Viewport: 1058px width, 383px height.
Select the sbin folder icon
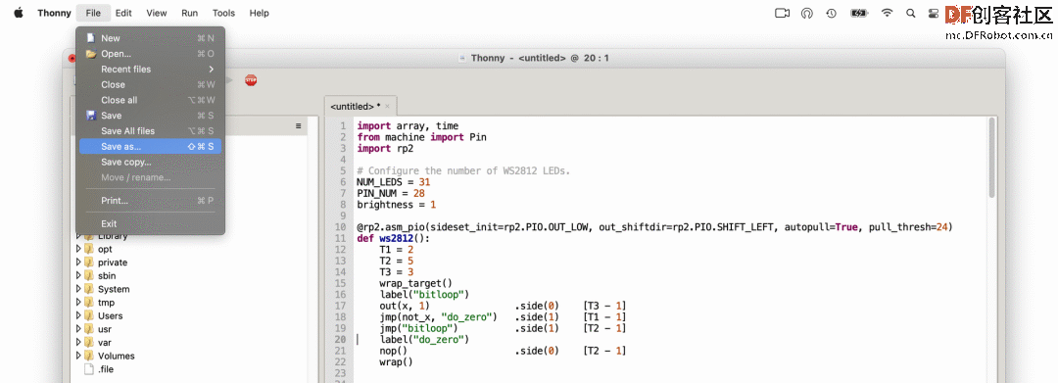pos(88,276)
